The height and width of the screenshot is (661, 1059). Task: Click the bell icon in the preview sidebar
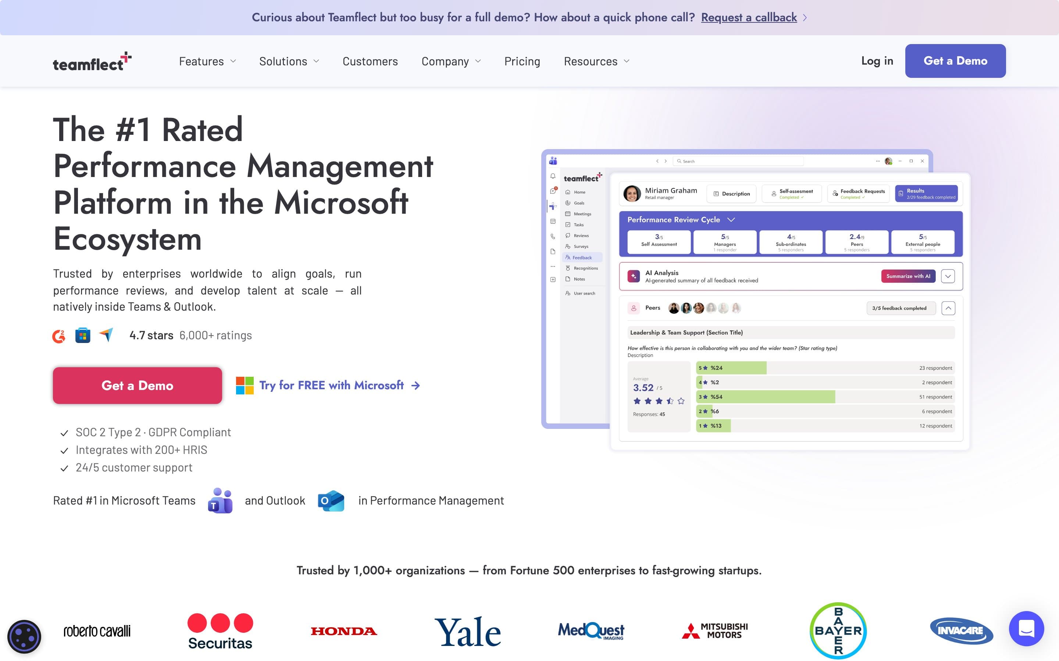point(553,176)
